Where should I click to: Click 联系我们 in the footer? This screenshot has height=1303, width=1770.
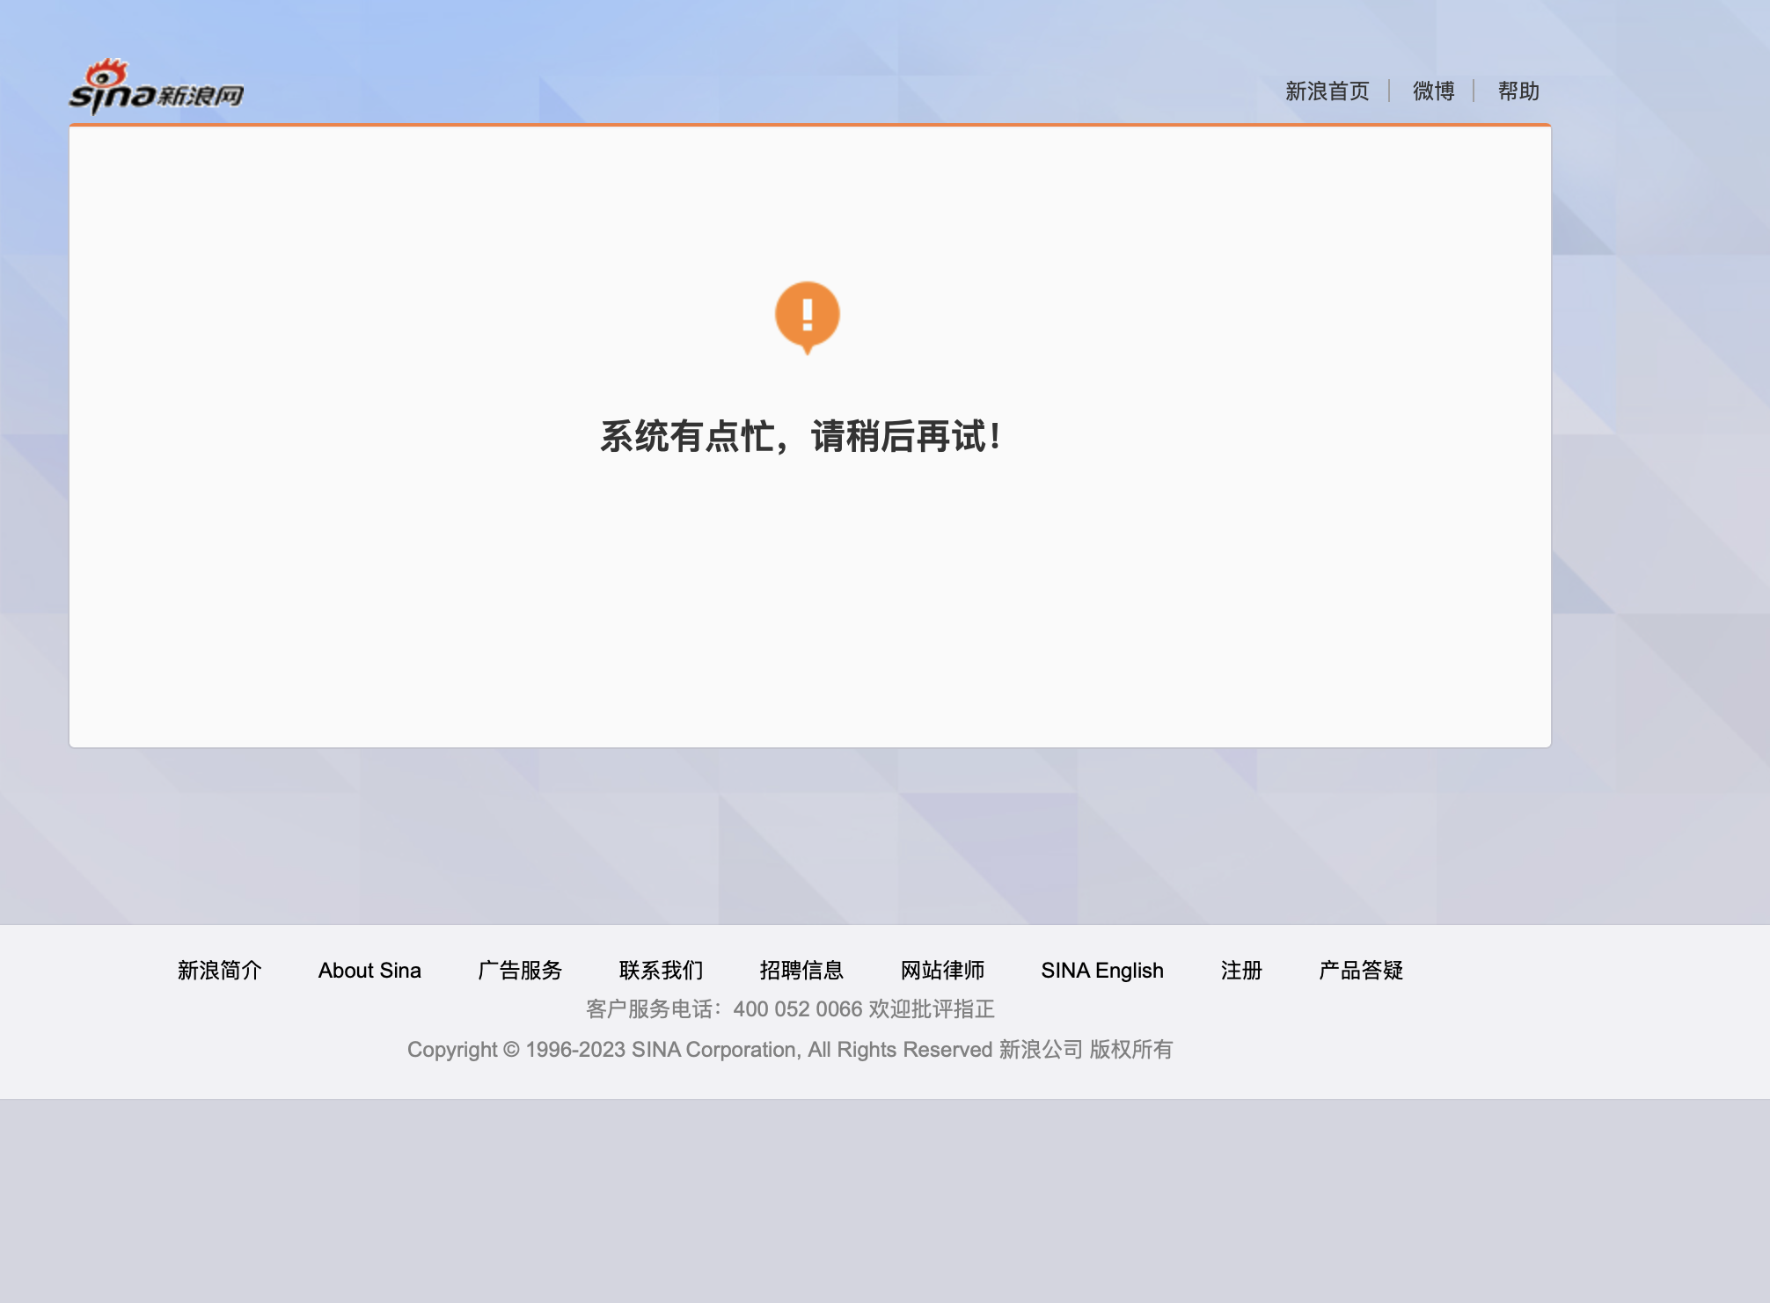[x=661, y=971]
